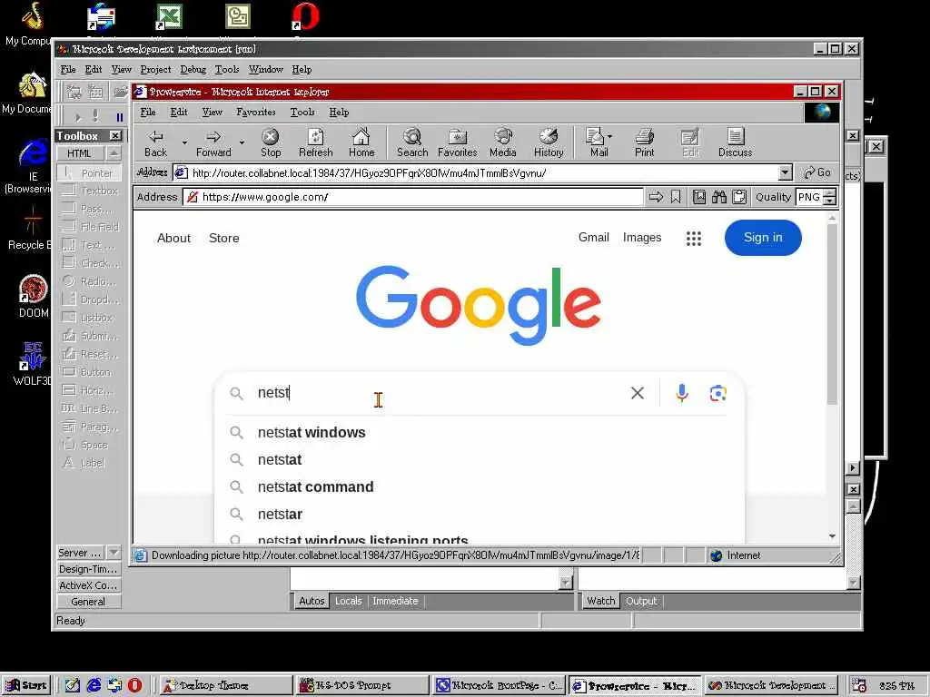Open the ActiveX Controls toolbox section
The width and height of the screenshot is (930, 697).
click(88, 585)
